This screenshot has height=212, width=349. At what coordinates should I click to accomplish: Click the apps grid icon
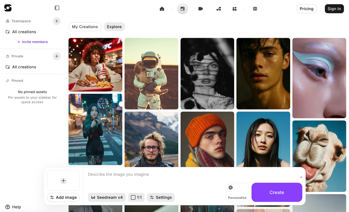234,9
